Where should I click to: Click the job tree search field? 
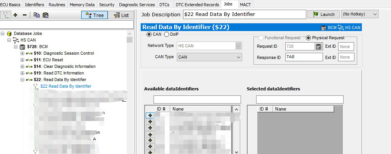67,24
